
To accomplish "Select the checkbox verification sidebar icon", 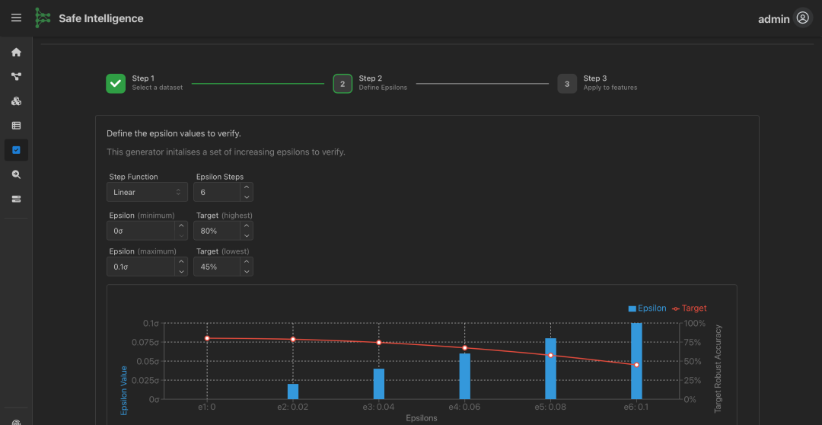I will tap(16, 150).
